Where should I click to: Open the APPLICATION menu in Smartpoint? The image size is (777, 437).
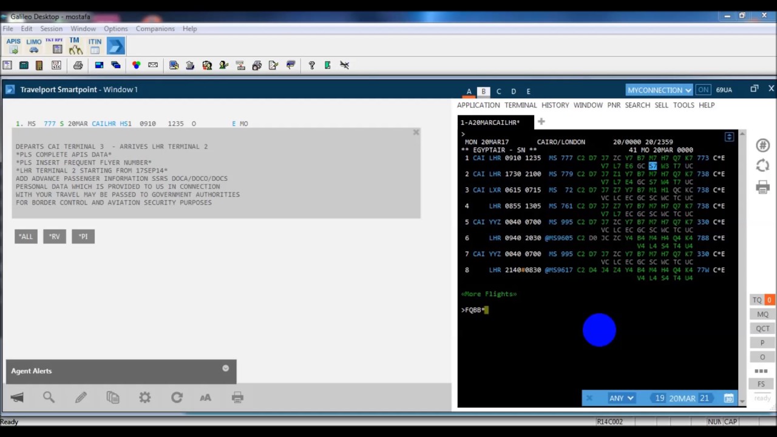[x=478, y=105]
